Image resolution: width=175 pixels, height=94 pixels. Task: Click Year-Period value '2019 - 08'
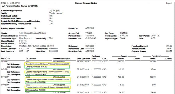pyautogui.click(x=155, y=36)
